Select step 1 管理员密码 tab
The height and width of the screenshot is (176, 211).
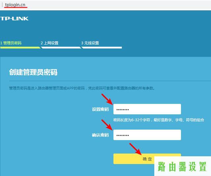click(11, 43)
